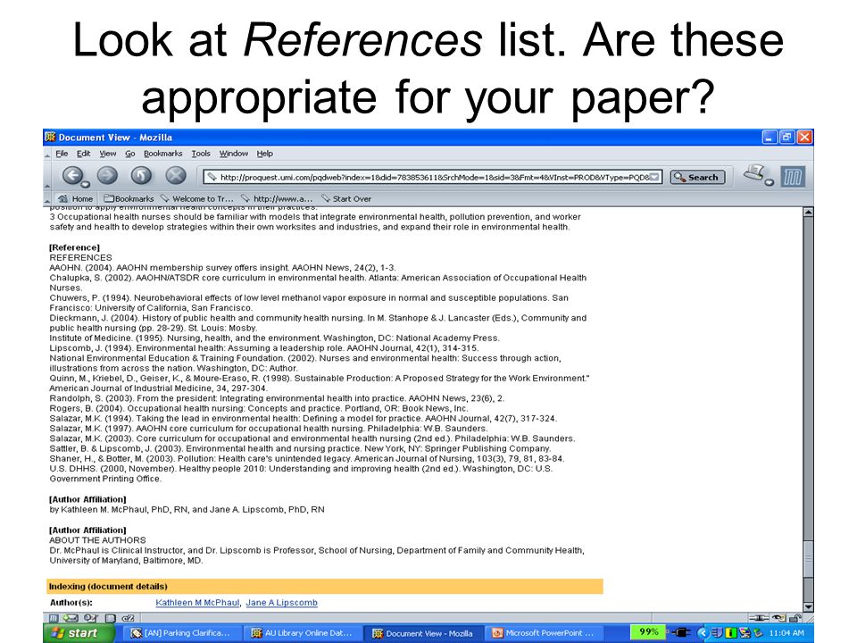Click the '[Reference]' heading text

tap(74, 247)
